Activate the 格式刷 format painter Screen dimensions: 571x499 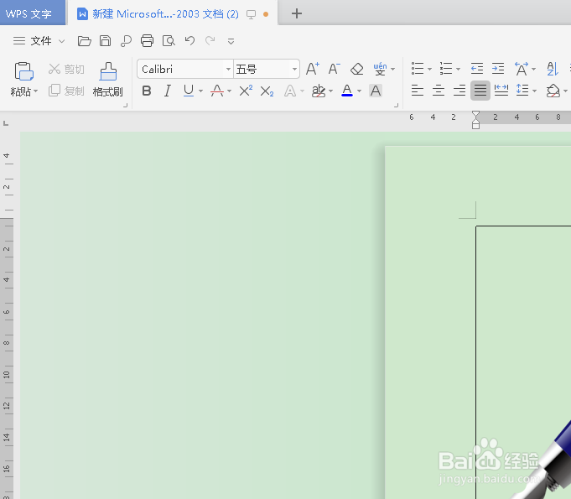108,80
